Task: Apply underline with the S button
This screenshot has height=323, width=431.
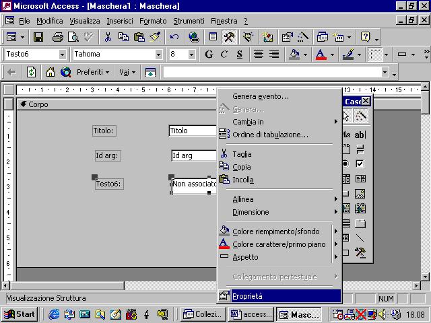Action: pyautogui.click(x=240, y=55)
